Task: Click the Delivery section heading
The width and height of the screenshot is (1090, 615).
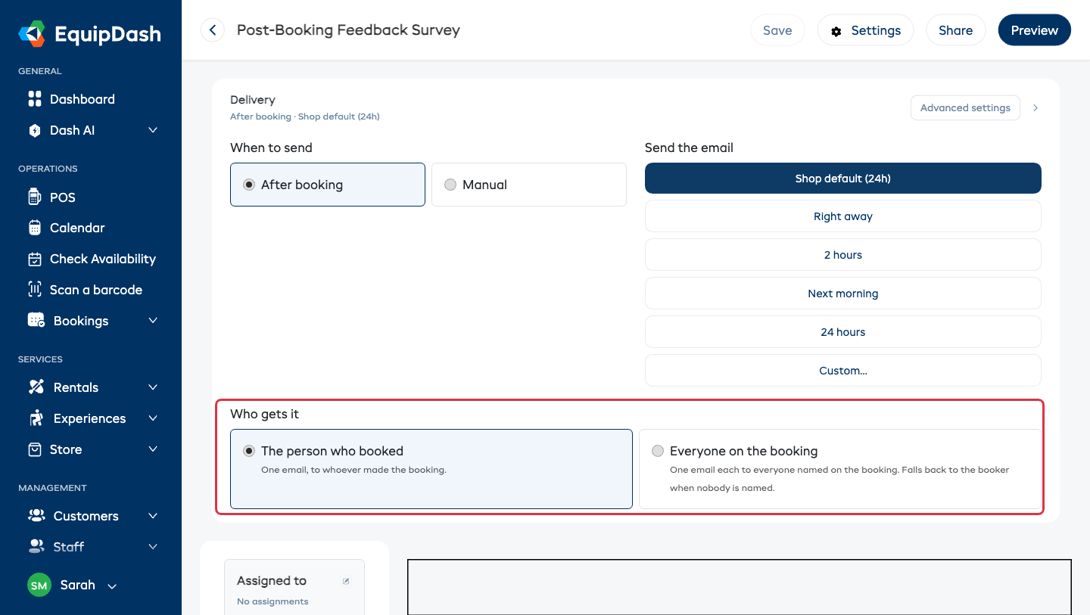Action: pyautogui.click(x=253, y=100)
